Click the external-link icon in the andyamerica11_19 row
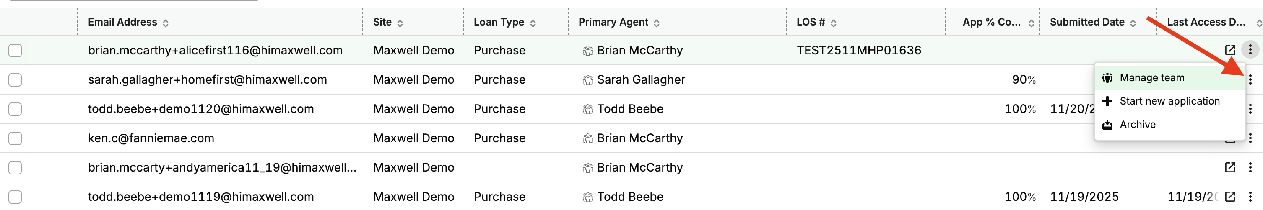Image resolution: width=1263 pixels, height=210 pixels. [x=1229, y=167]
